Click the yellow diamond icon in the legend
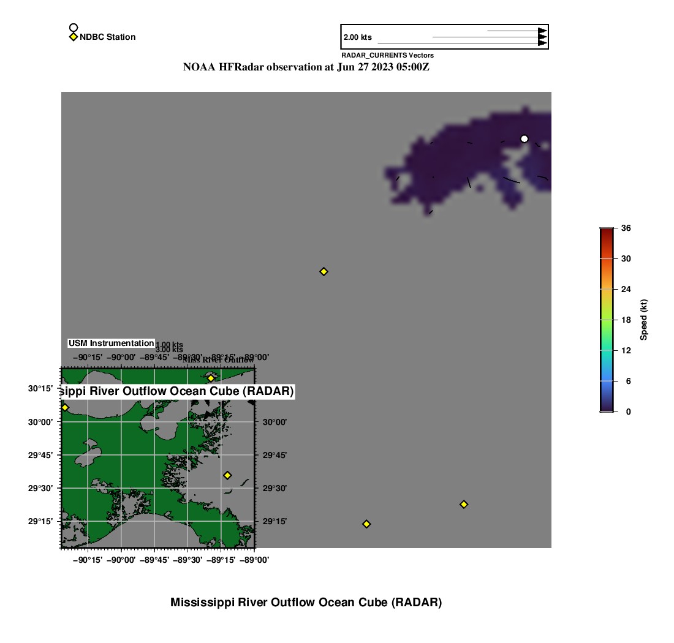The image size is (674, 643). 74,37
